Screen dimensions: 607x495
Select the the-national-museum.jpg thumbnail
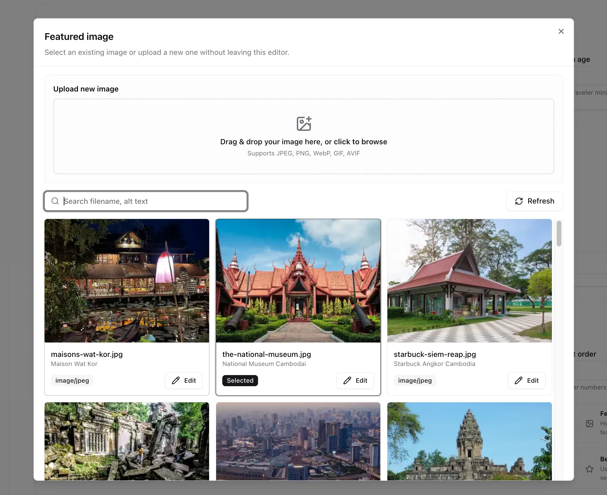(x=298, y=281)
